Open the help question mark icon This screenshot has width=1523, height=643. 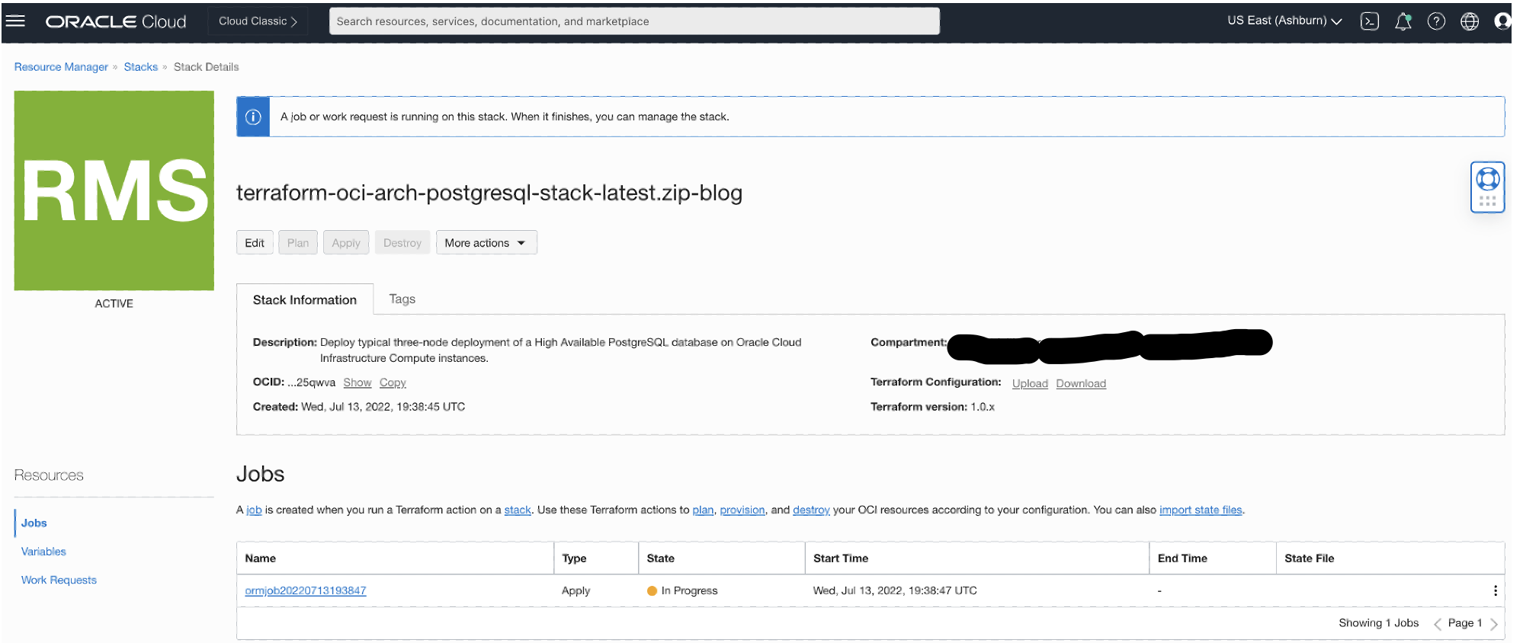(1436, 21)
